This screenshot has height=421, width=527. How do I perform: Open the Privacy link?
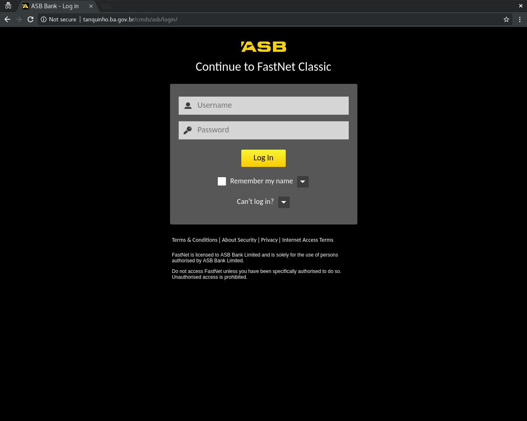pyautogui.click(x=269, y=240)
